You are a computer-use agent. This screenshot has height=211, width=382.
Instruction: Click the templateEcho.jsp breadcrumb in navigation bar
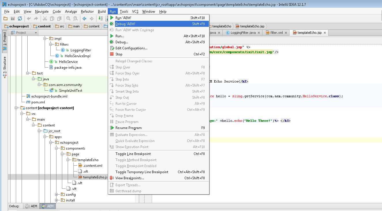tap(250, 26)
